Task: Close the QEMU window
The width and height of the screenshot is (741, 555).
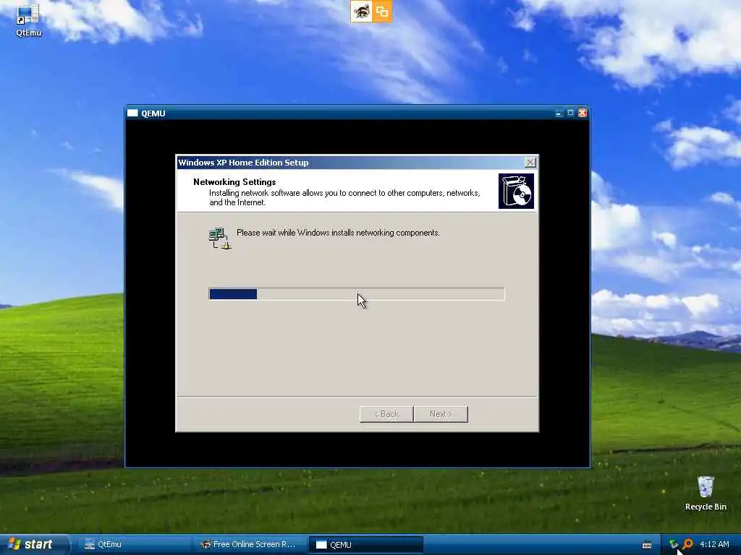Action: 583,113
